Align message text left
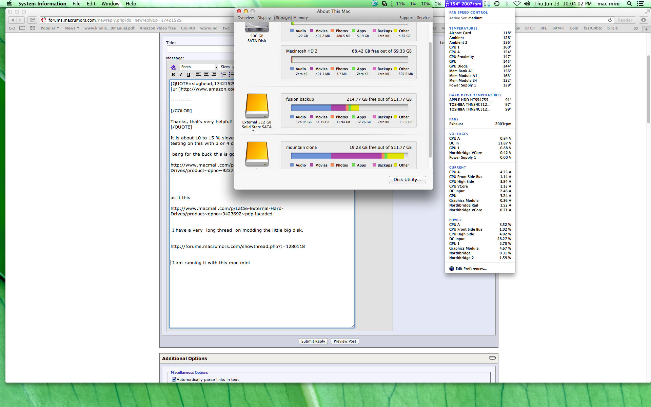Image resolution: width=651 pixels, height=407 pixels. pos(198,75)
